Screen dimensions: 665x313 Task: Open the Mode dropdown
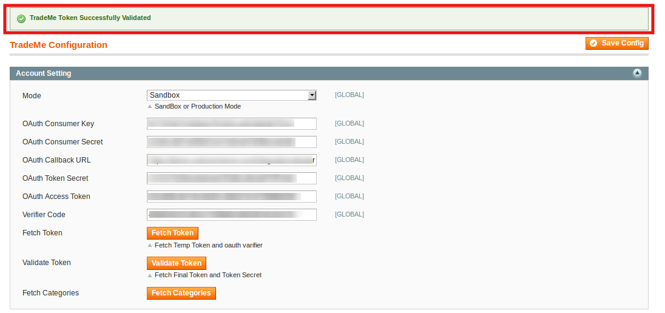[x=232, y=95]
